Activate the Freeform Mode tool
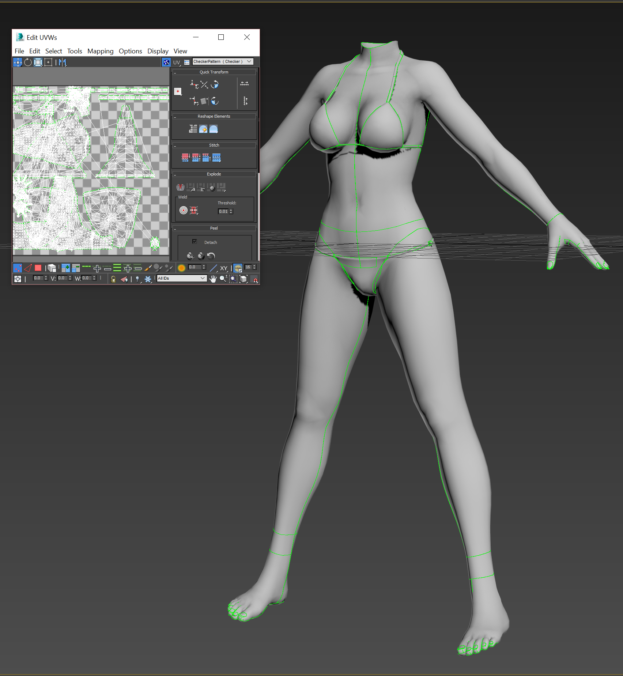The width and height of the screenshot is (623, 676). 48,62
